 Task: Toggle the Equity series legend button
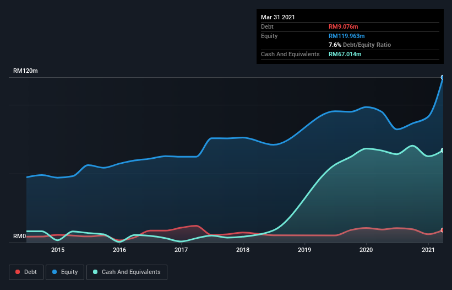click(x=65, y=272)
